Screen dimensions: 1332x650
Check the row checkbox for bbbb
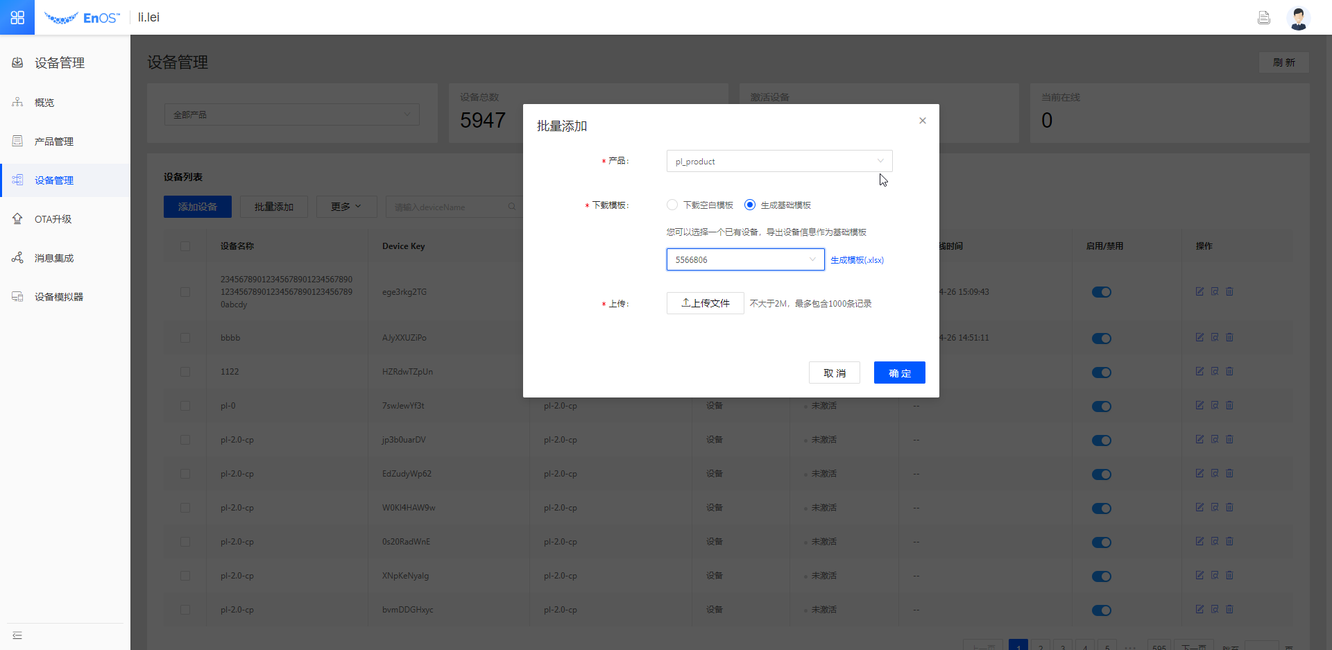point(185,338)
